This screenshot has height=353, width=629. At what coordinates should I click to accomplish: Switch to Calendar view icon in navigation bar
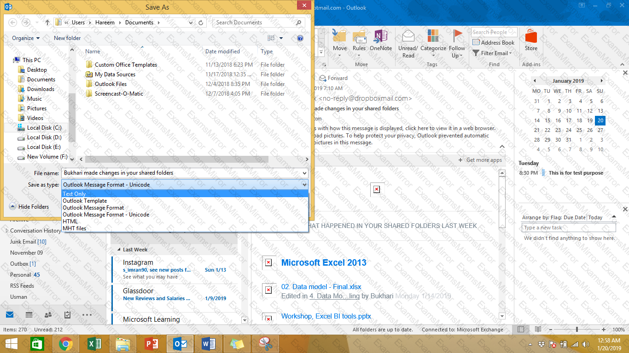click(x=29, y=315)
